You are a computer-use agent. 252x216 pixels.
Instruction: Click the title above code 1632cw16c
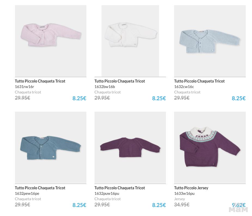199,81
